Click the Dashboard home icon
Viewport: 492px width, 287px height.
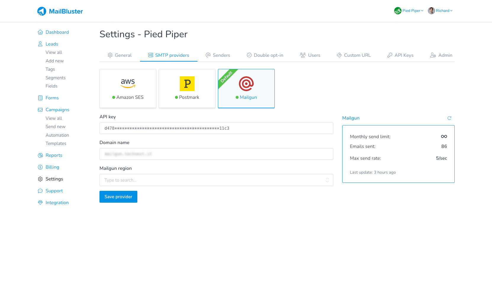[40, 32]
